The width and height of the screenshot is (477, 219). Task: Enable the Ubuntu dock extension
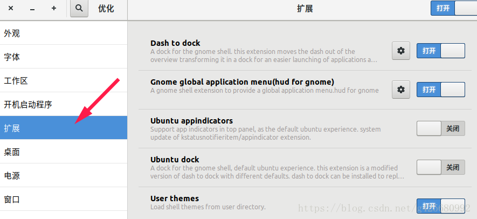[x=441, y=167]
